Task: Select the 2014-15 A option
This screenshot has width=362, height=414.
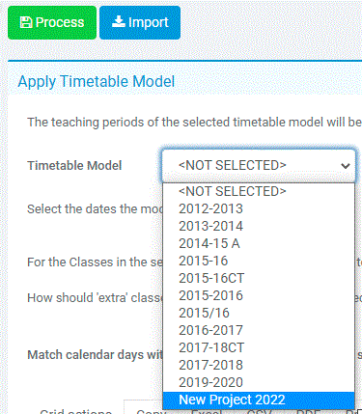Action: (x=259, y=243)
